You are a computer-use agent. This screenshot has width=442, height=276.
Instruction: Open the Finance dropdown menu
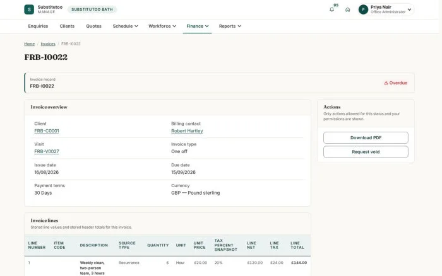point(197,26)
